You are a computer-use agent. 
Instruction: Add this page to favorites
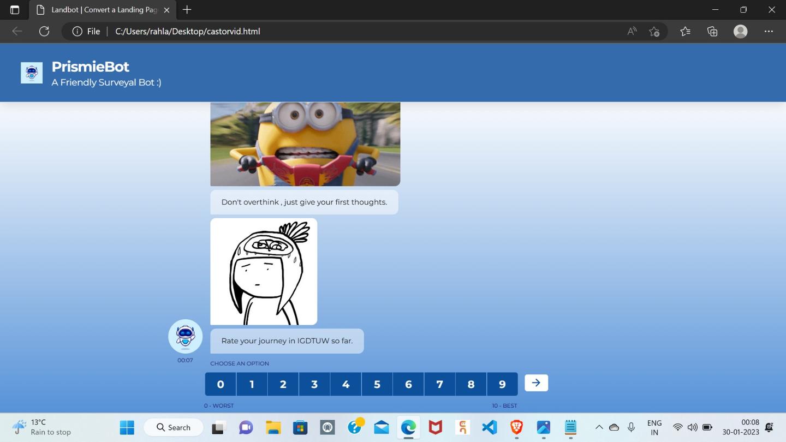pyautogui.click(x=654, y=31)
